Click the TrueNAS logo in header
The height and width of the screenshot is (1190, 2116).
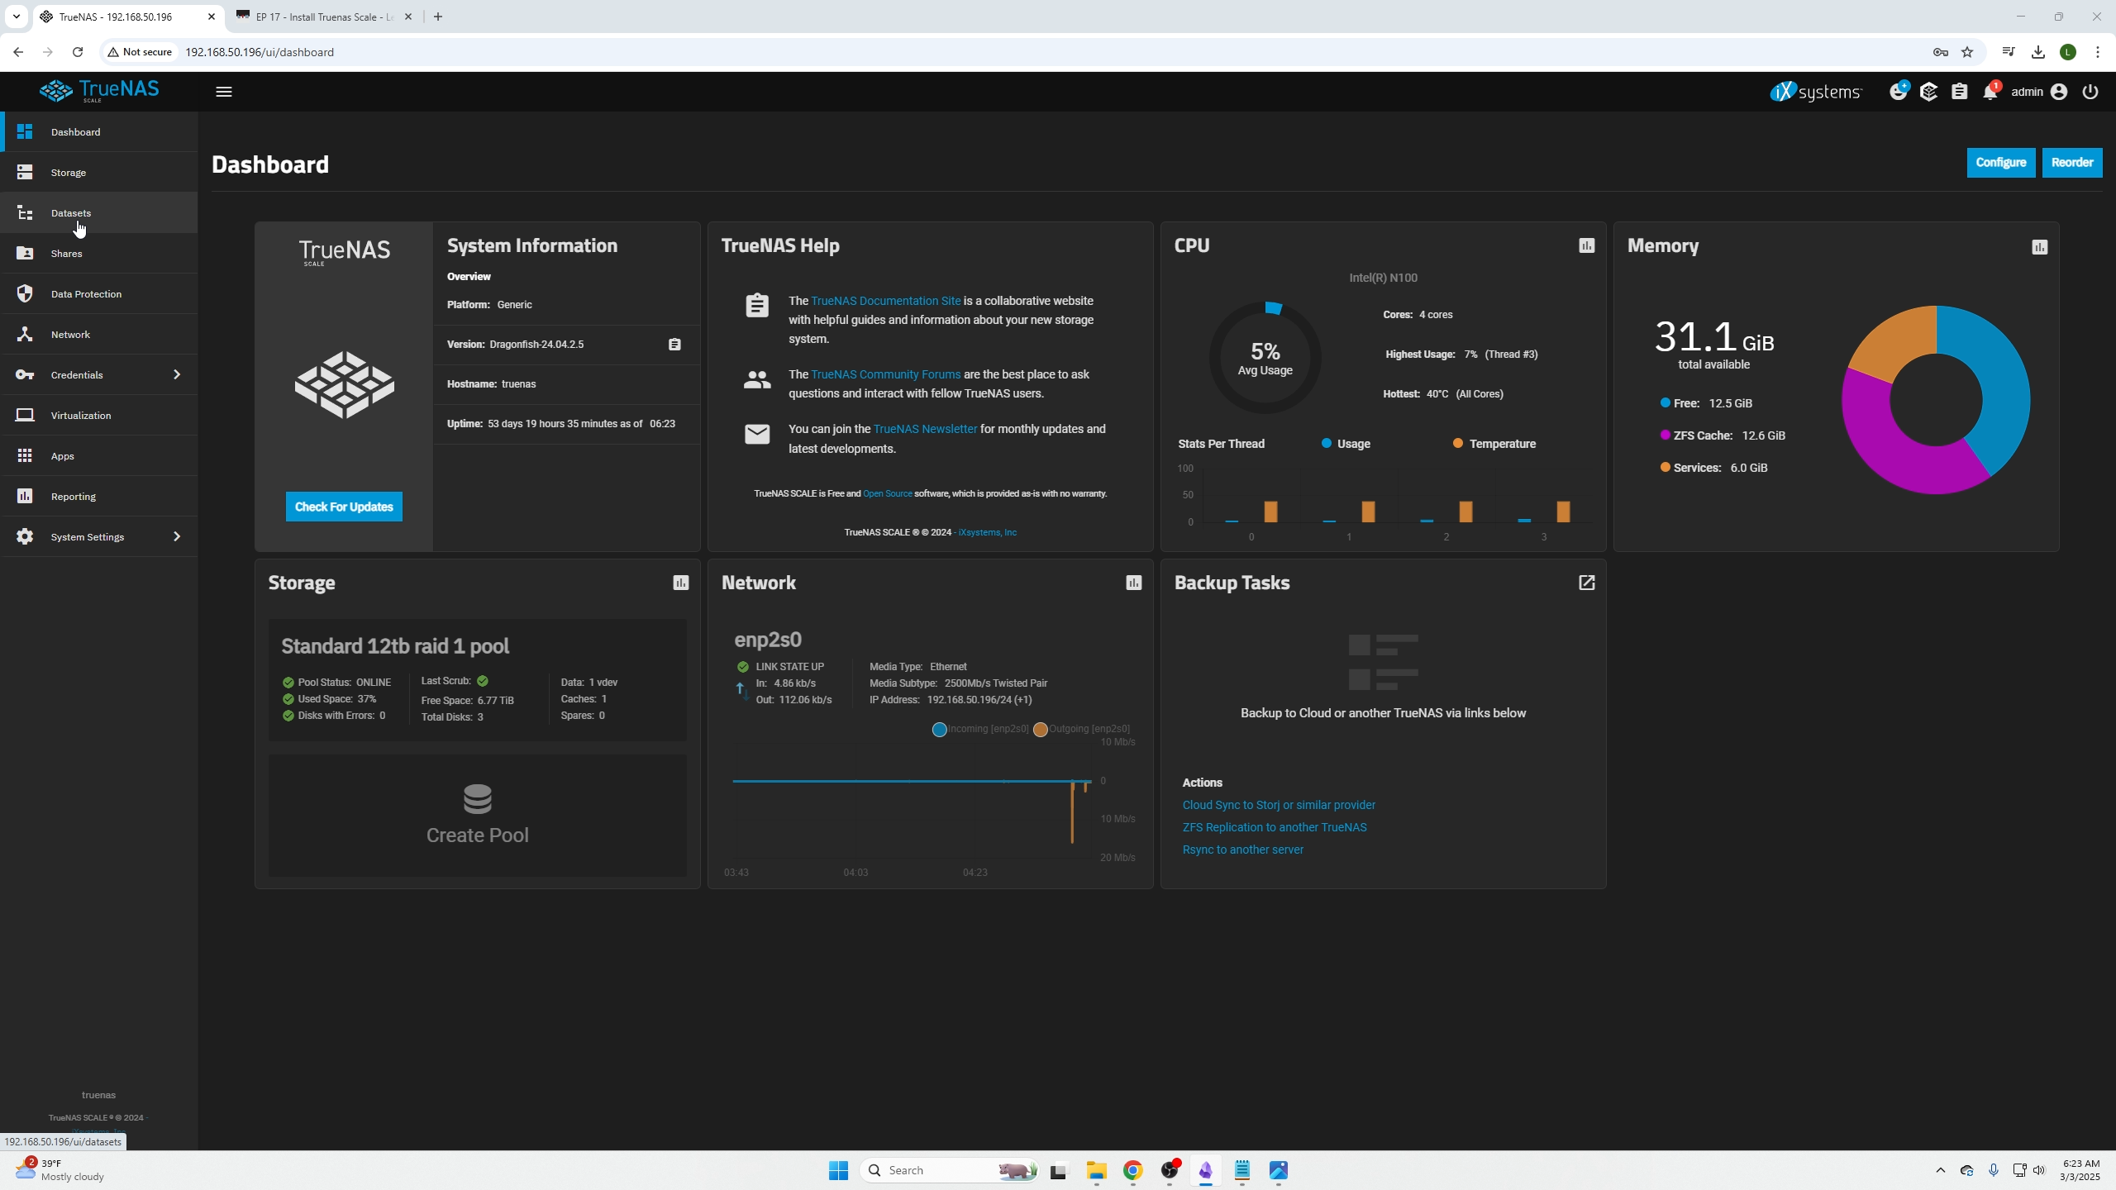pos(99,91)
